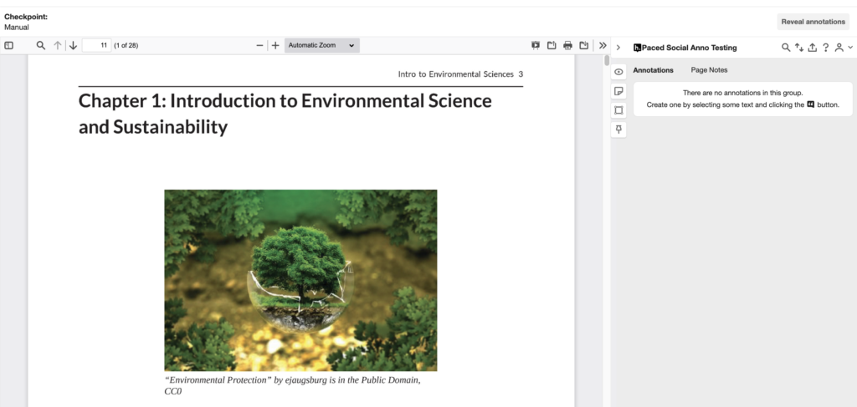Open the user account menu

click(x=843, y=48)
